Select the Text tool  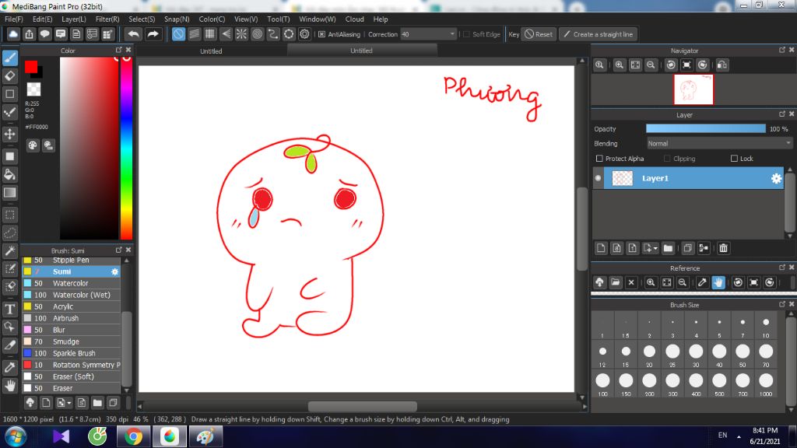(x=9, y=309)
